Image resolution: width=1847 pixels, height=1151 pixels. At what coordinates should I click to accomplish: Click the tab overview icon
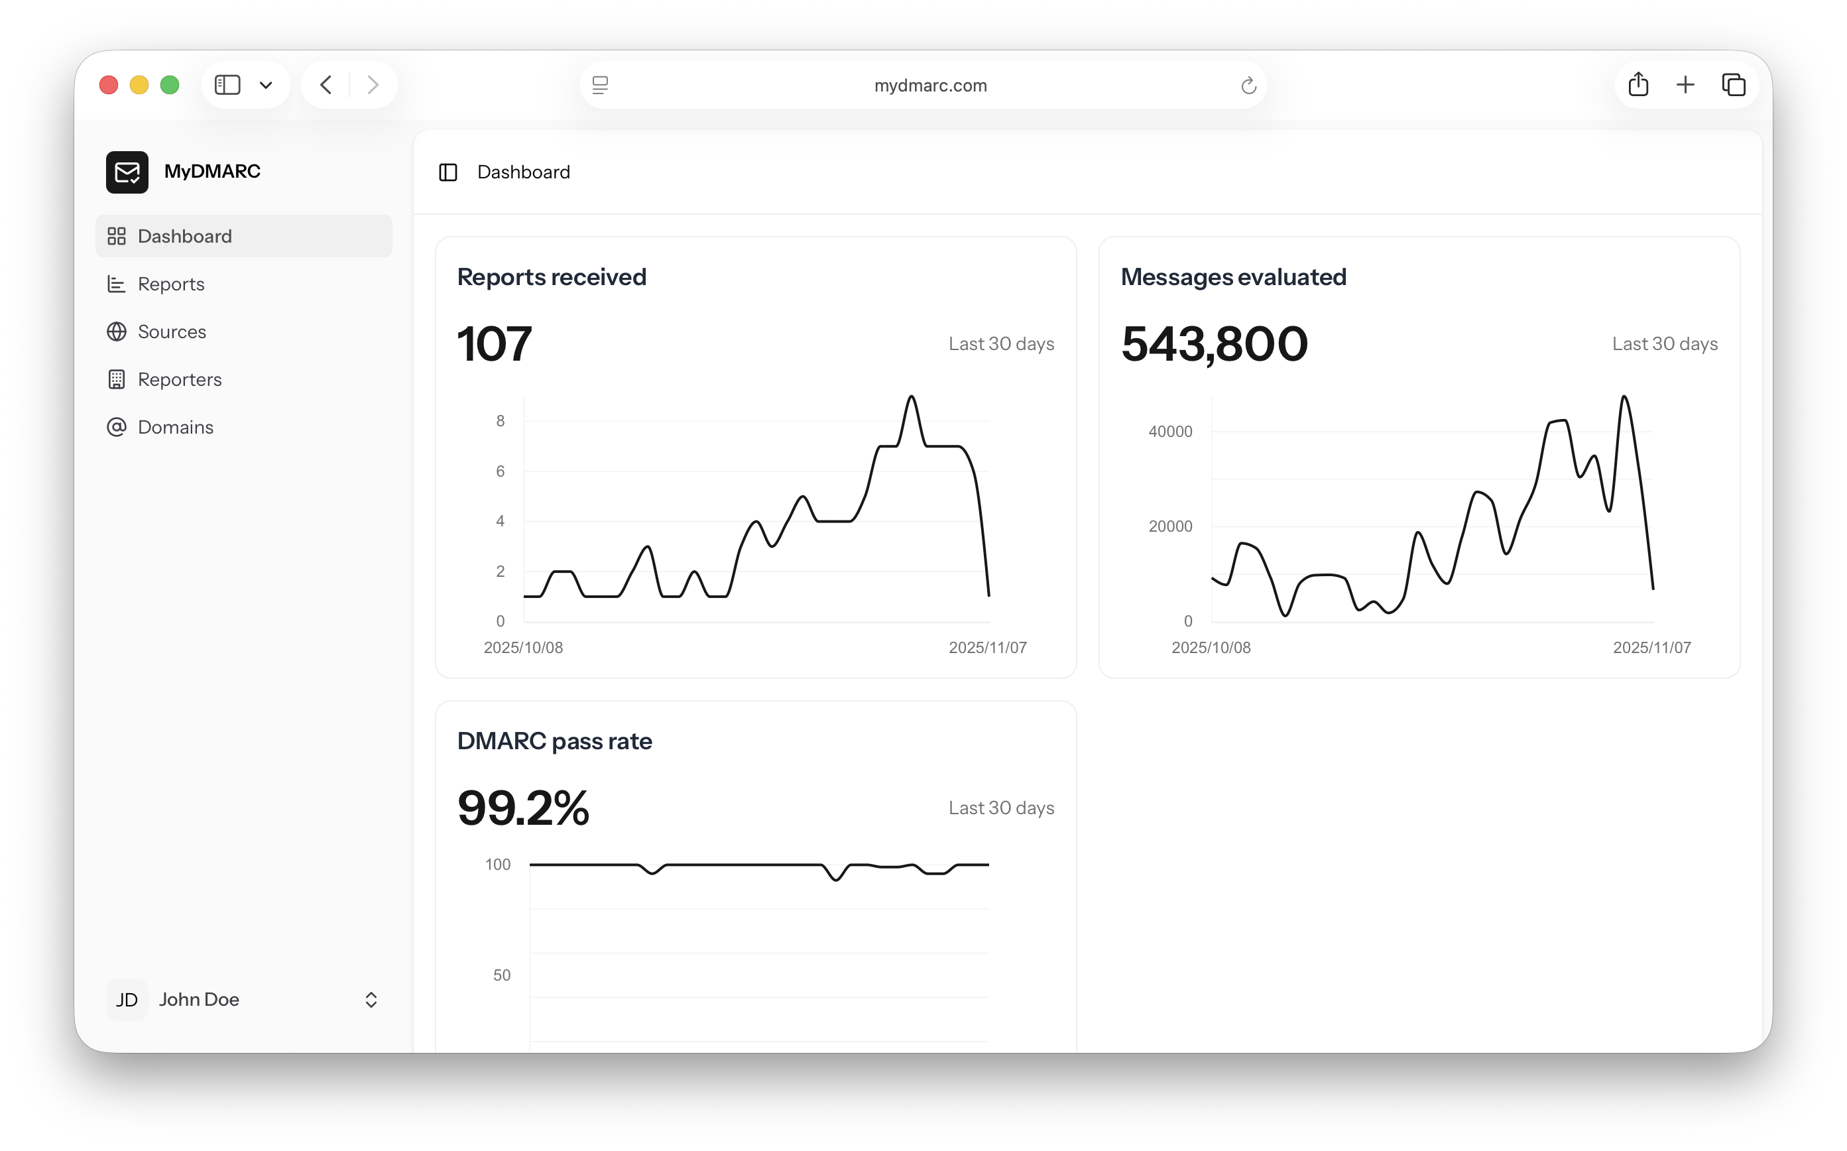[1734, 84]
